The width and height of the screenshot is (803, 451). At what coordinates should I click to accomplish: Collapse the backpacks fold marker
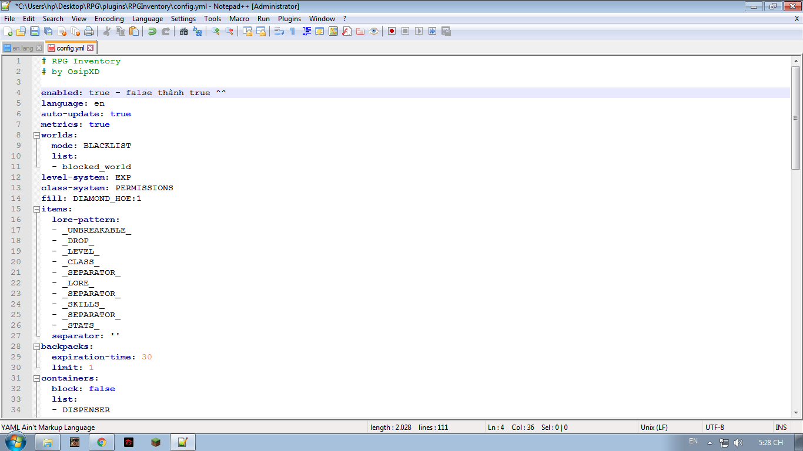tap(36, 346)
